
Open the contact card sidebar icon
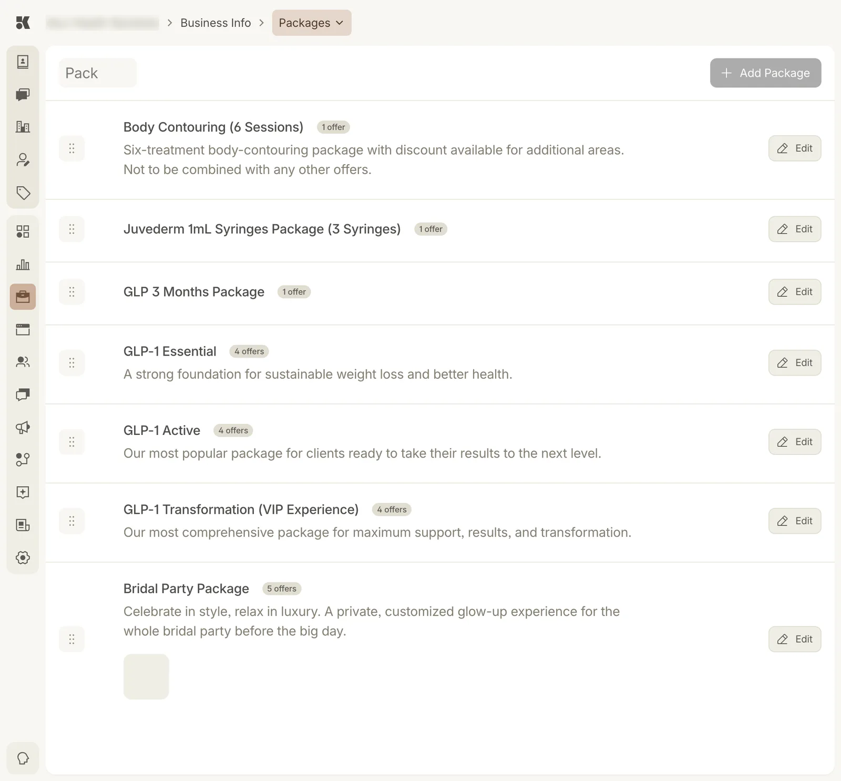23,62
